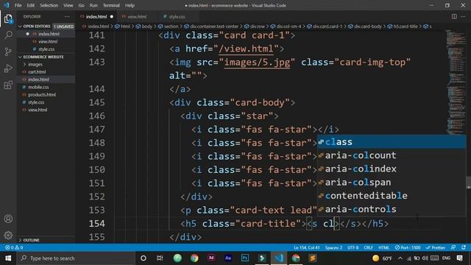Open cart.html in the explorer
Image resolution: width=471 pixels, height=265 pixels.
[37, 72]
